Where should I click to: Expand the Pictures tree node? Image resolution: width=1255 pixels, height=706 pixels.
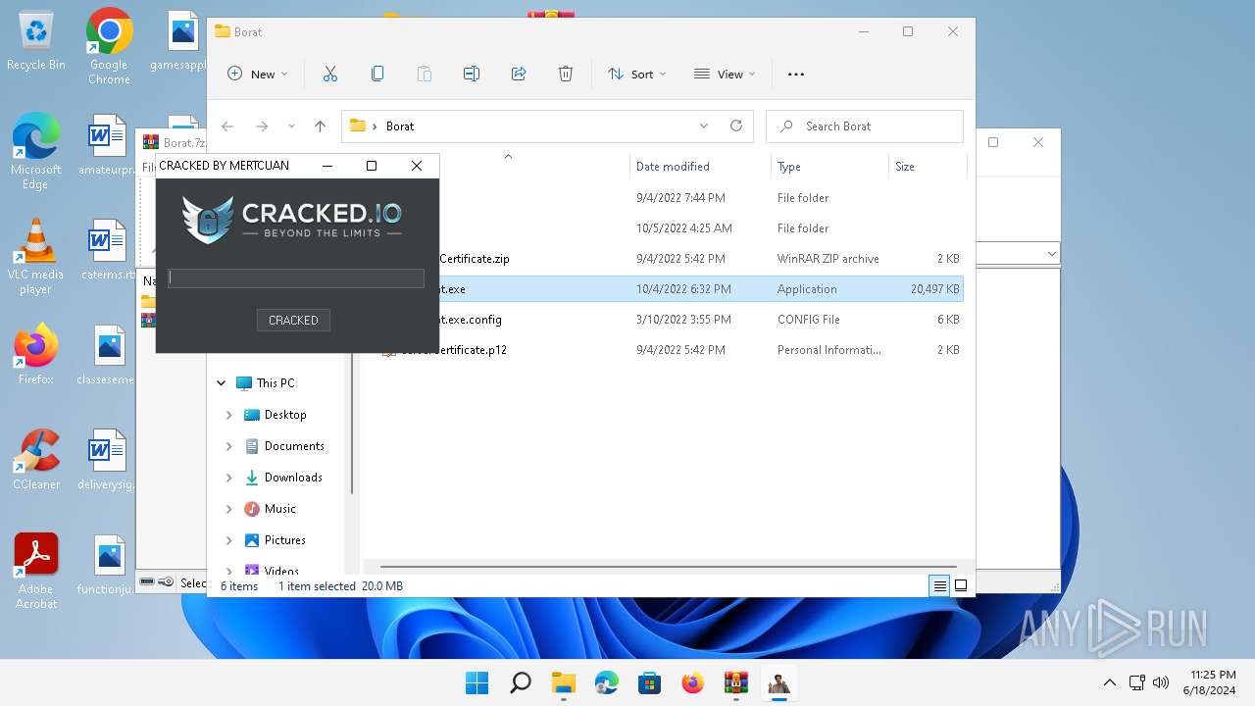point(229,540)
